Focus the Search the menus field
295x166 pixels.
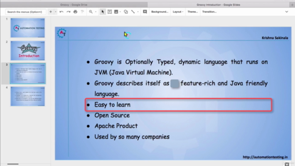26,12
